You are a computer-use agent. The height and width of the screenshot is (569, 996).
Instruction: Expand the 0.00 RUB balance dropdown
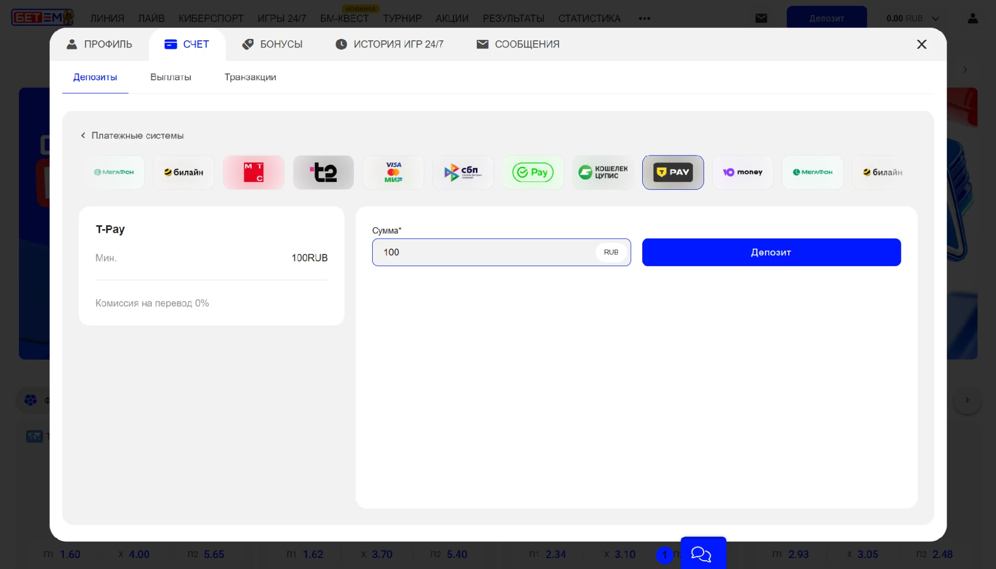[x=913, y=18]
